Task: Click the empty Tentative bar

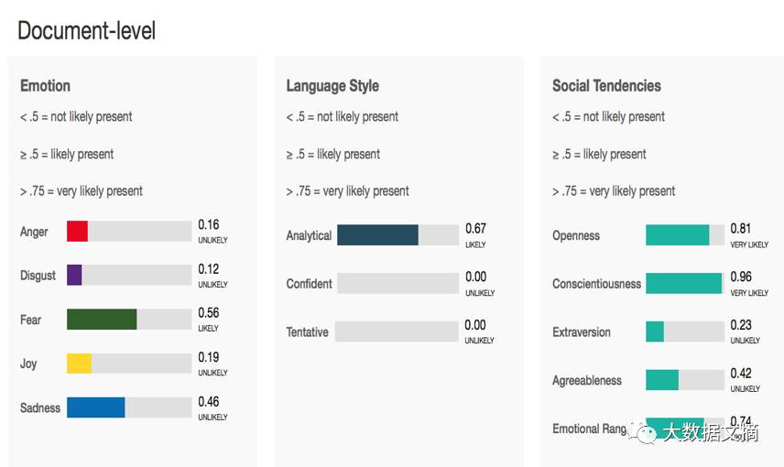Action: tap(397, 331)
